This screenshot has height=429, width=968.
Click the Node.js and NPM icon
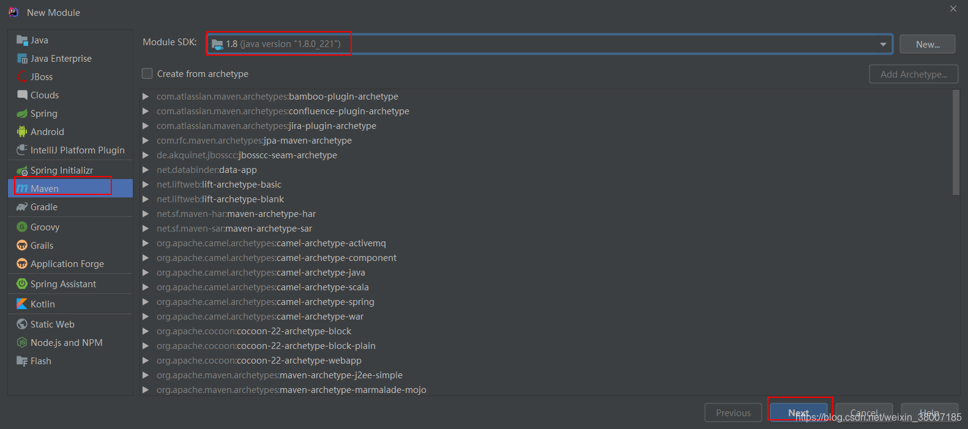pyautogui.click(x=22, y=343)
